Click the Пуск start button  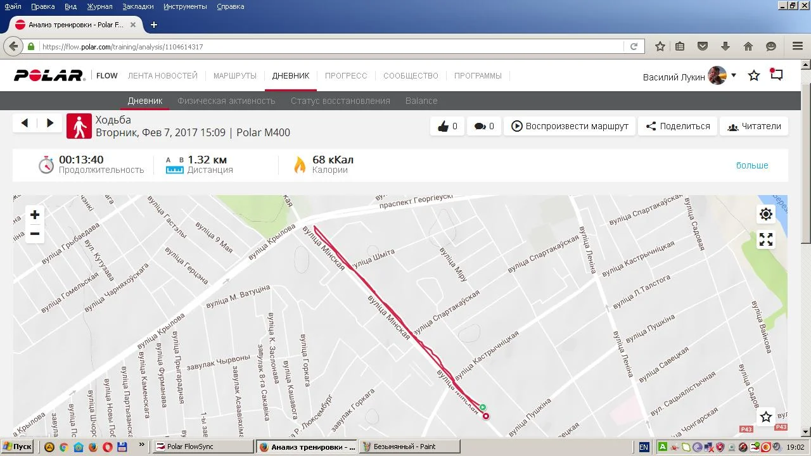(x=17, y=446)
